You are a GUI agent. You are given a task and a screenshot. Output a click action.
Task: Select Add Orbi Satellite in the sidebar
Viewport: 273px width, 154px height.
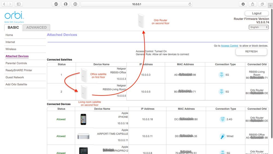pos(16,84)
